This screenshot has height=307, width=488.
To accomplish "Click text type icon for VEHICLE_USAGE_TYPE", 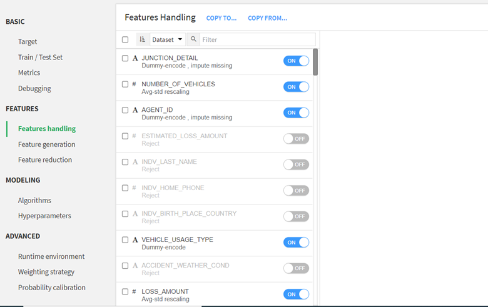I will click(135, 239).
